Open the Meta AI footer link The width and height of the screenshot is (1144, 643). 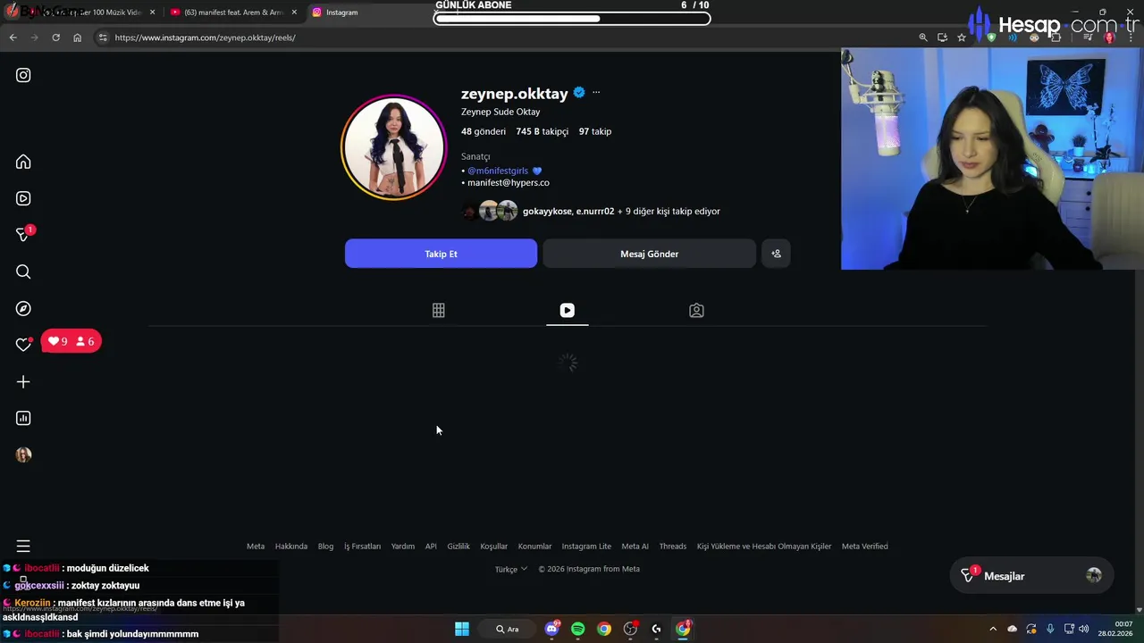(635, 547)
